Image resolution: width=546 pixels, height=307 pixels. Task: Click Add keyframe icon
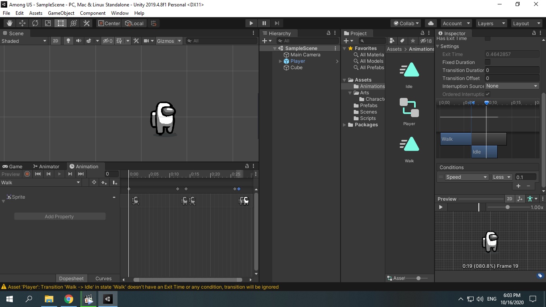tap(104, 183)
